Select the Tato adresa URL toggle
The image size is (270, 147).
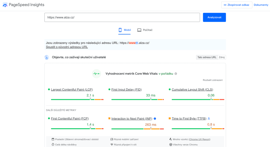pyautogui.click(x=207, y=57)
